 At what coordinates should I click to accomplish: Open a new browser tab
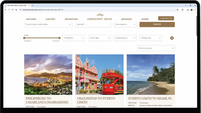[x=33, y=5]
